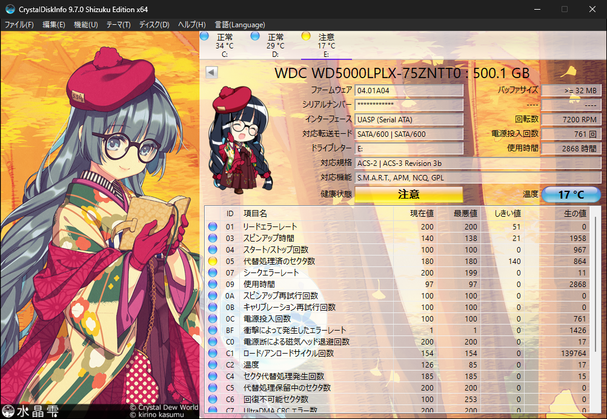Select drive D: status orb
The image size is (607, 419).
(255, 36)
